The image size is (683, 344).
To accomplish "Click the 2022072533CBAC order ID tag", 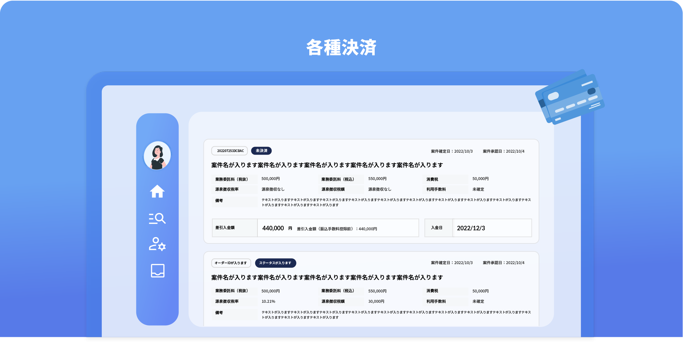I will [x=230, y=151].
